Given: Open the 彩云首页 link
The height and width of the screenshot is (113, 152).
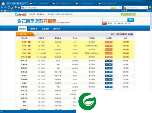Looking at the screenshot, I should point(32,14).
